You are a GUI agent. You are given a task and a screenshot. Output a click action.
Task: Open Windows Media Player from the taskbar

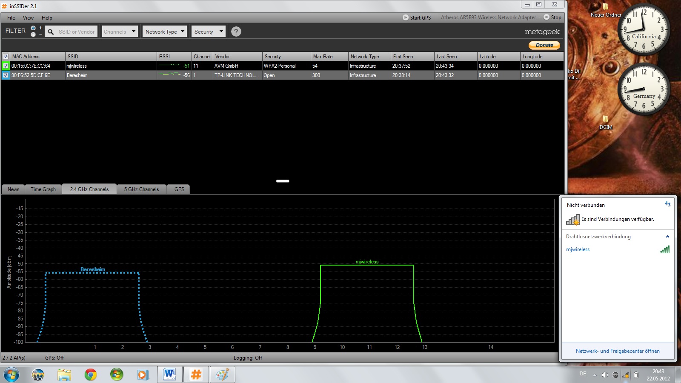tap(143, 375)
